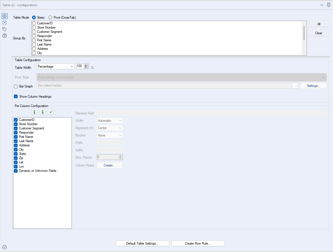Viewport: 333px width, 252px height.
Task: Uncheck Store Number in Per Column list
Action: (x=16, y=124)
